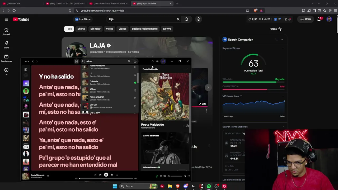Select the Sin mirar filter chip
Screen dimensions: 338x190
point(95,29)
